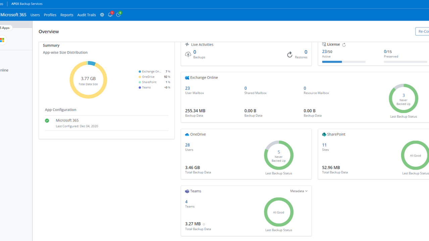Viewport: 429px width, 241px height.
Task: Click the Exchange Online icon
Action: pyautogui.click(x=187, y=78)
